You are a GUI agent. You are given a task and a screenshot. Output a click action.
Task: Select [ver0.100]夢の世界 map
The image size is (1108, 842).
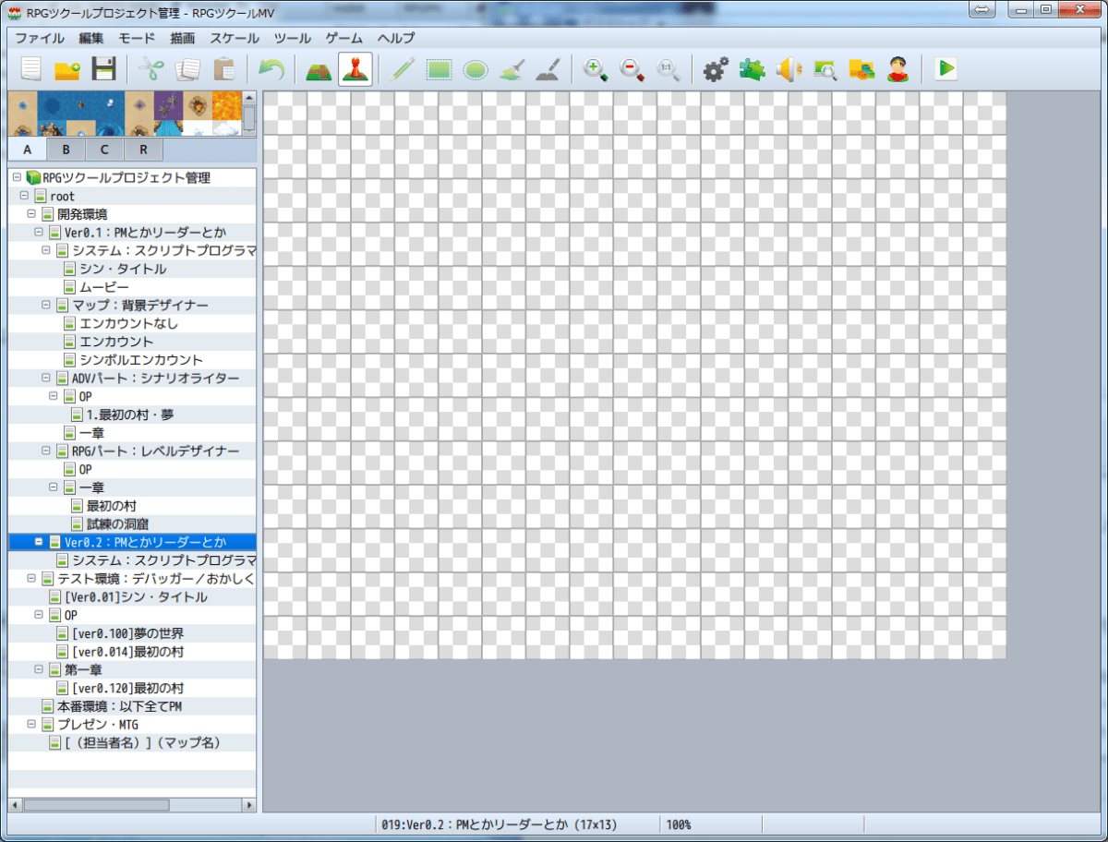coord(127,633)
